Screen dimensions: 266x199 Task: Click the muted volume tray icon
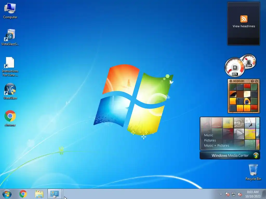pyautogui.click(x=240, y=194)
